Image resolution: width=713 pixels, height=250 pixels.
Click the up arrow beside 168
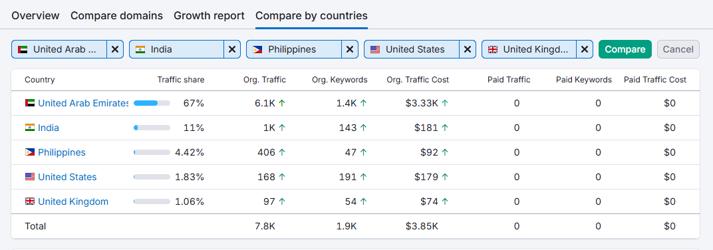(x=282, y=177)
